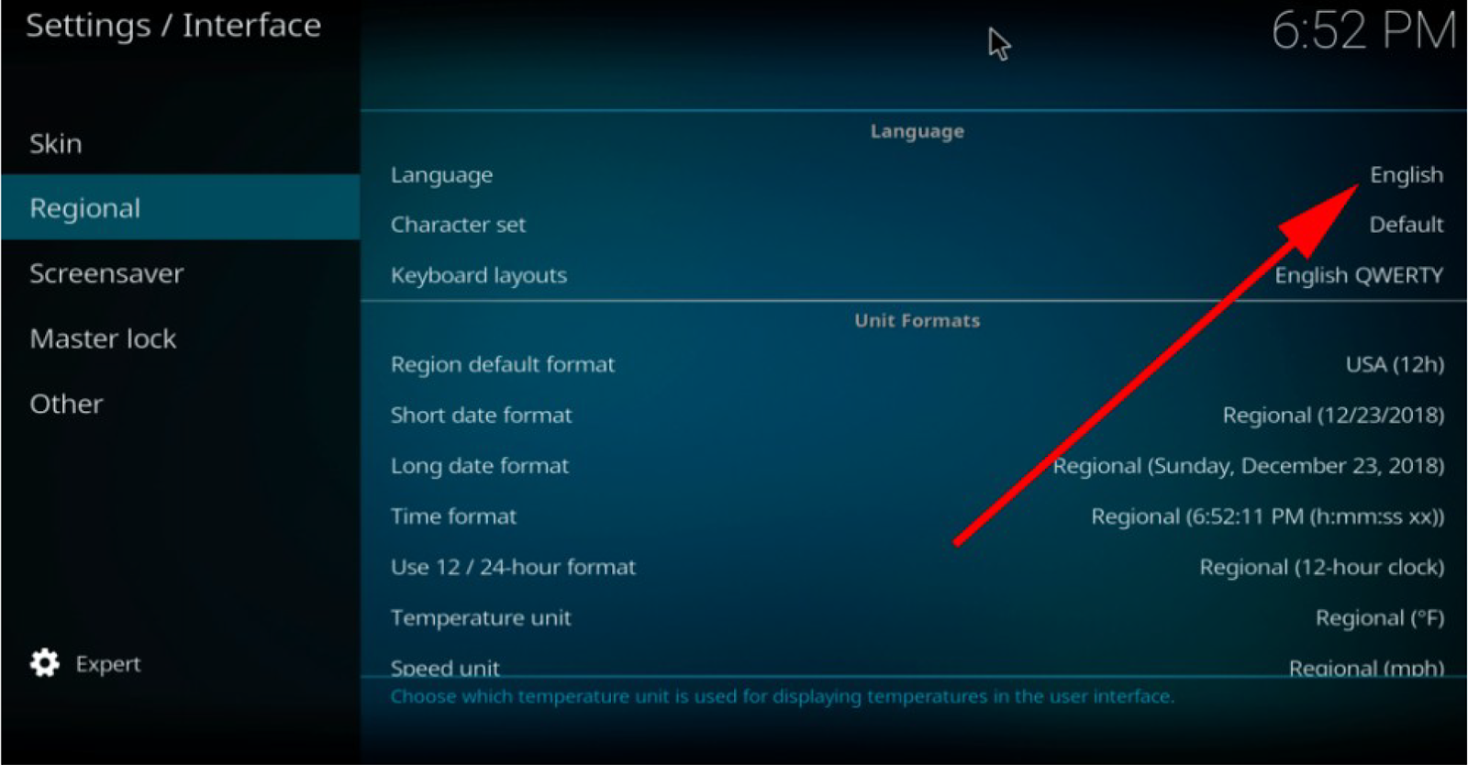Screen dimensions: 1468x765
Task: Click the Expert settings level label
Action: point(108,664)
